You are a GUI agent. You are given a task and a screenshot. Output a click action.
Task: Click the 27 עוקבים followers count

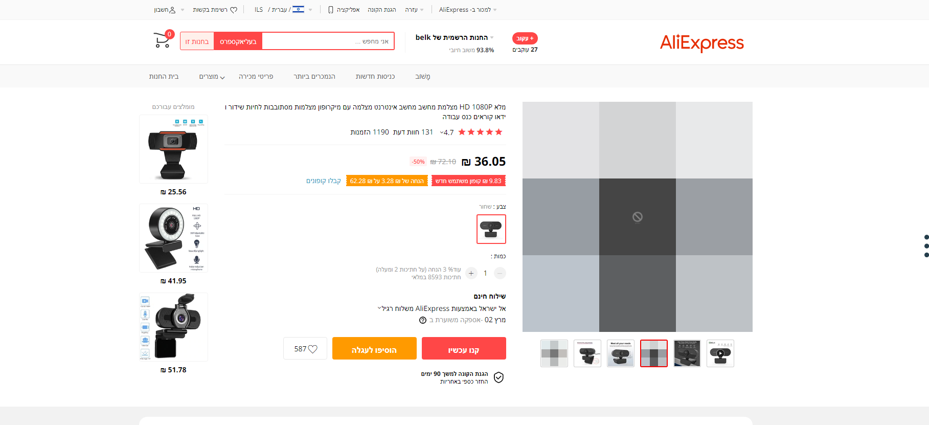[x=525, y=50]
